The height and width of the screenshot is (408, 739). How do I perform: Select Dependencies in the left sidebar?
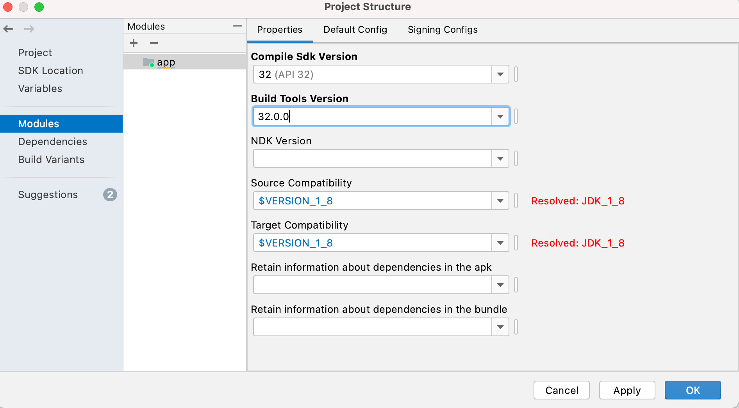[52, 142]
